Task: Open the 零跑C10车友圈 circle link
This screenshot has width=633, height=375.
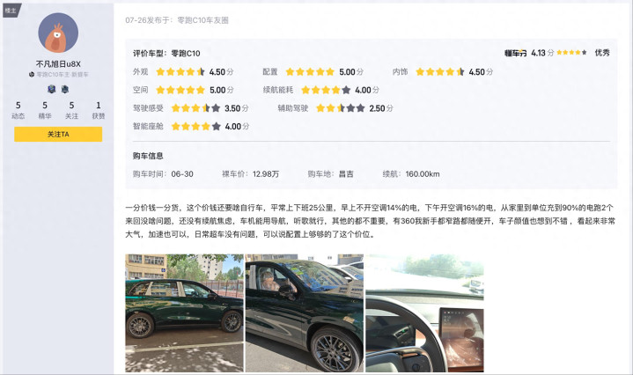Action: (x=202, y=20)
